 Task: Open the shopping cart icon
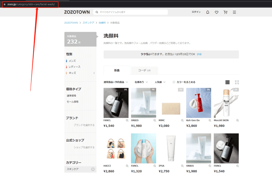(225, 12)
